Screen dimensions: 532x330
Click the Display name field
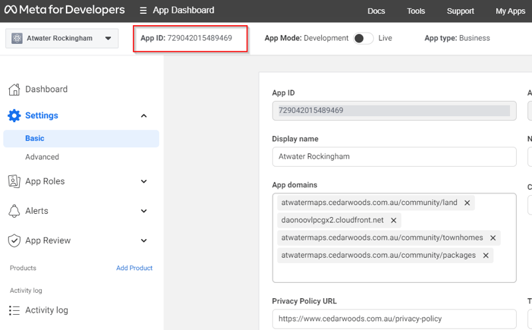[394, 157]
